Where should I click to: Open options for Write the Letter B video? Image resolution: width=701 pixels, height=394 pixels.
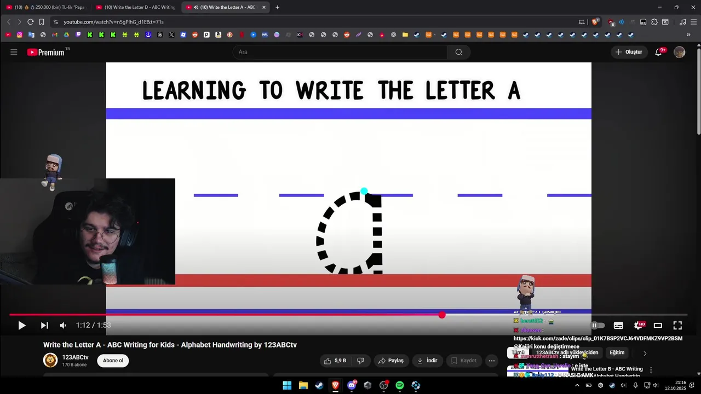point(651,370)
